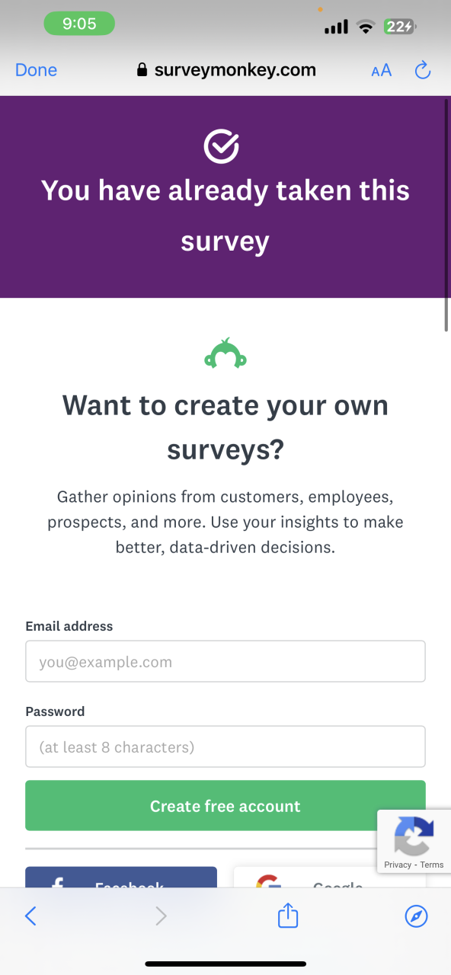This screenshot has width=451, height=975.
Task: Click the Email address input field
Action: tap(225, 661)
